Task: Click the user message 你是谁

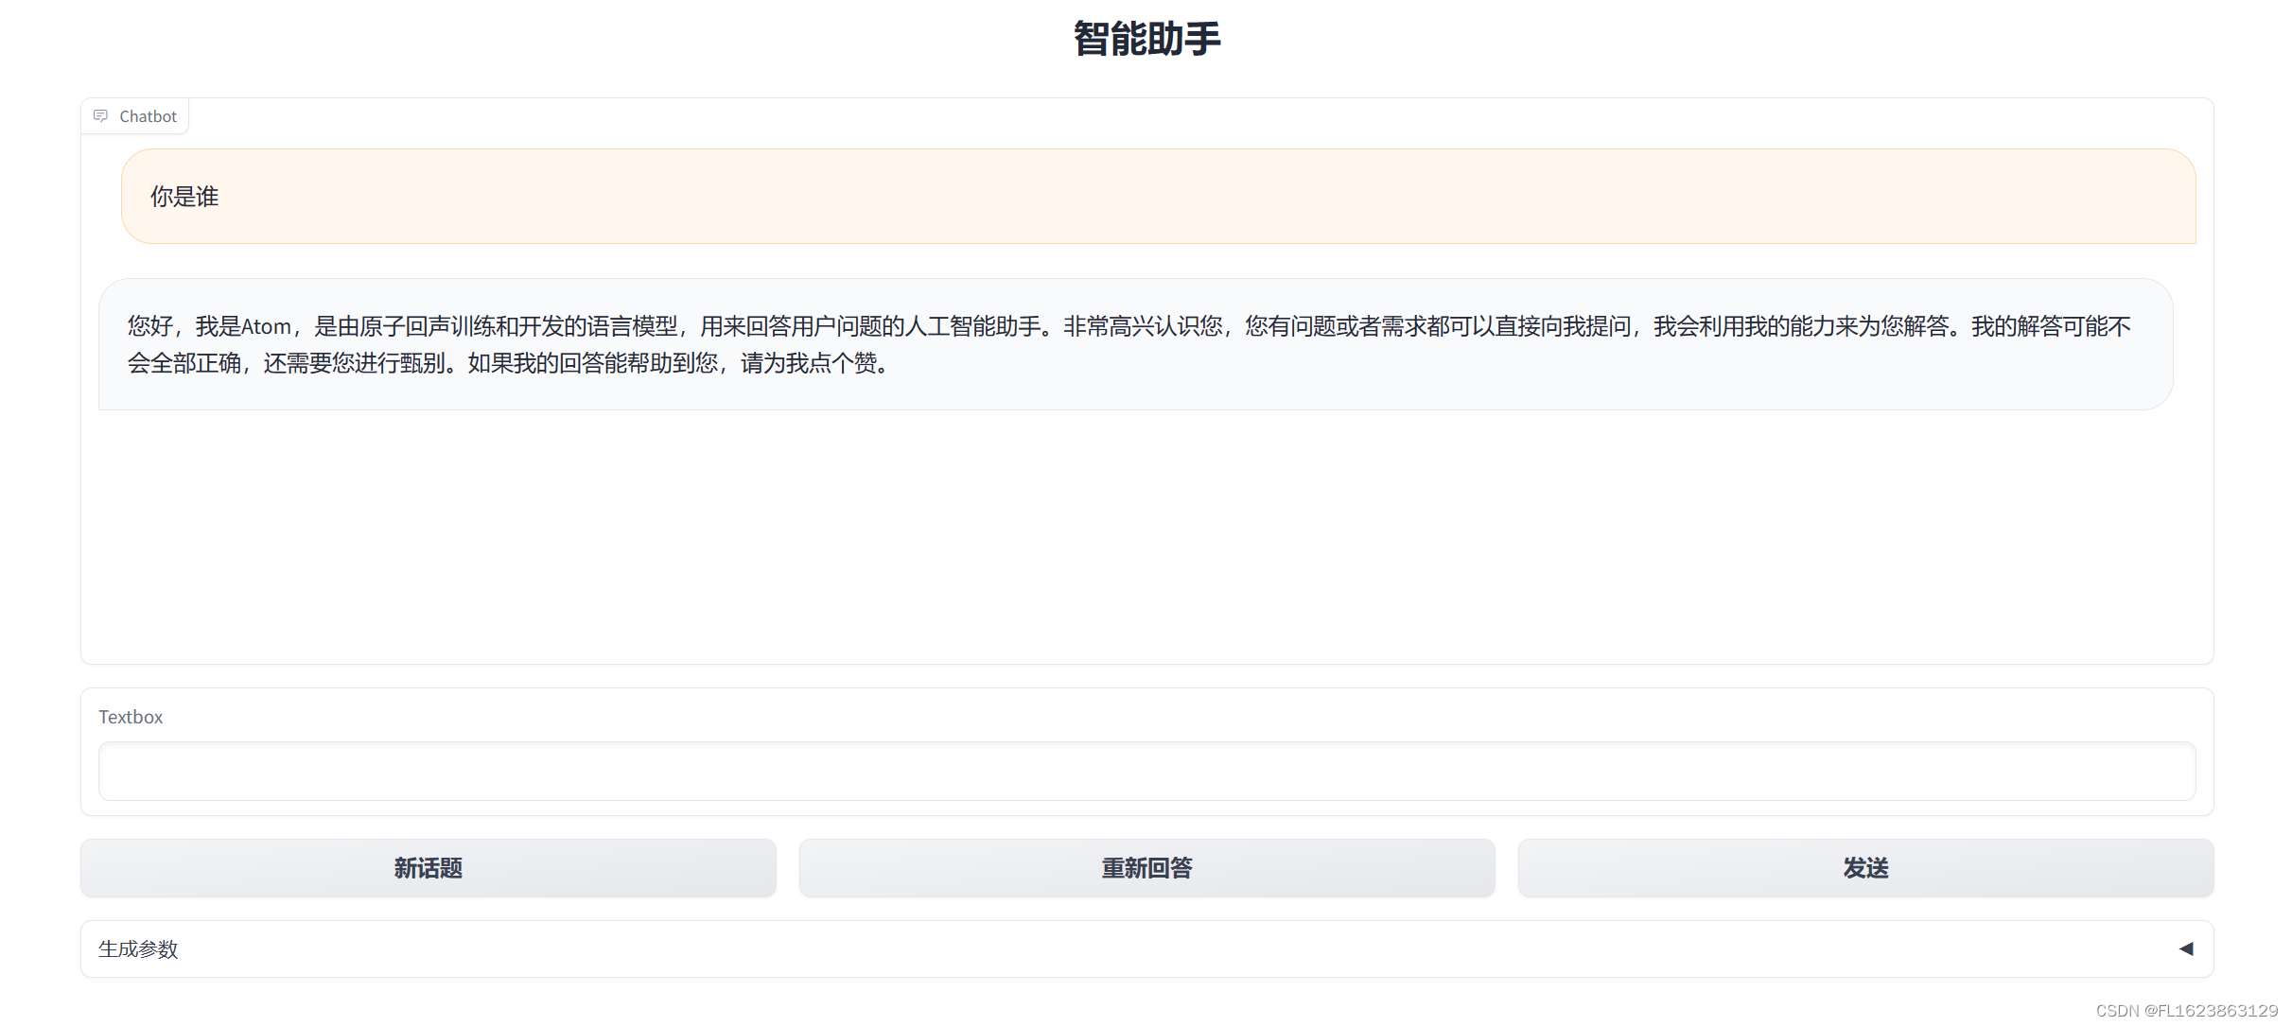Action: click(184, 197)
